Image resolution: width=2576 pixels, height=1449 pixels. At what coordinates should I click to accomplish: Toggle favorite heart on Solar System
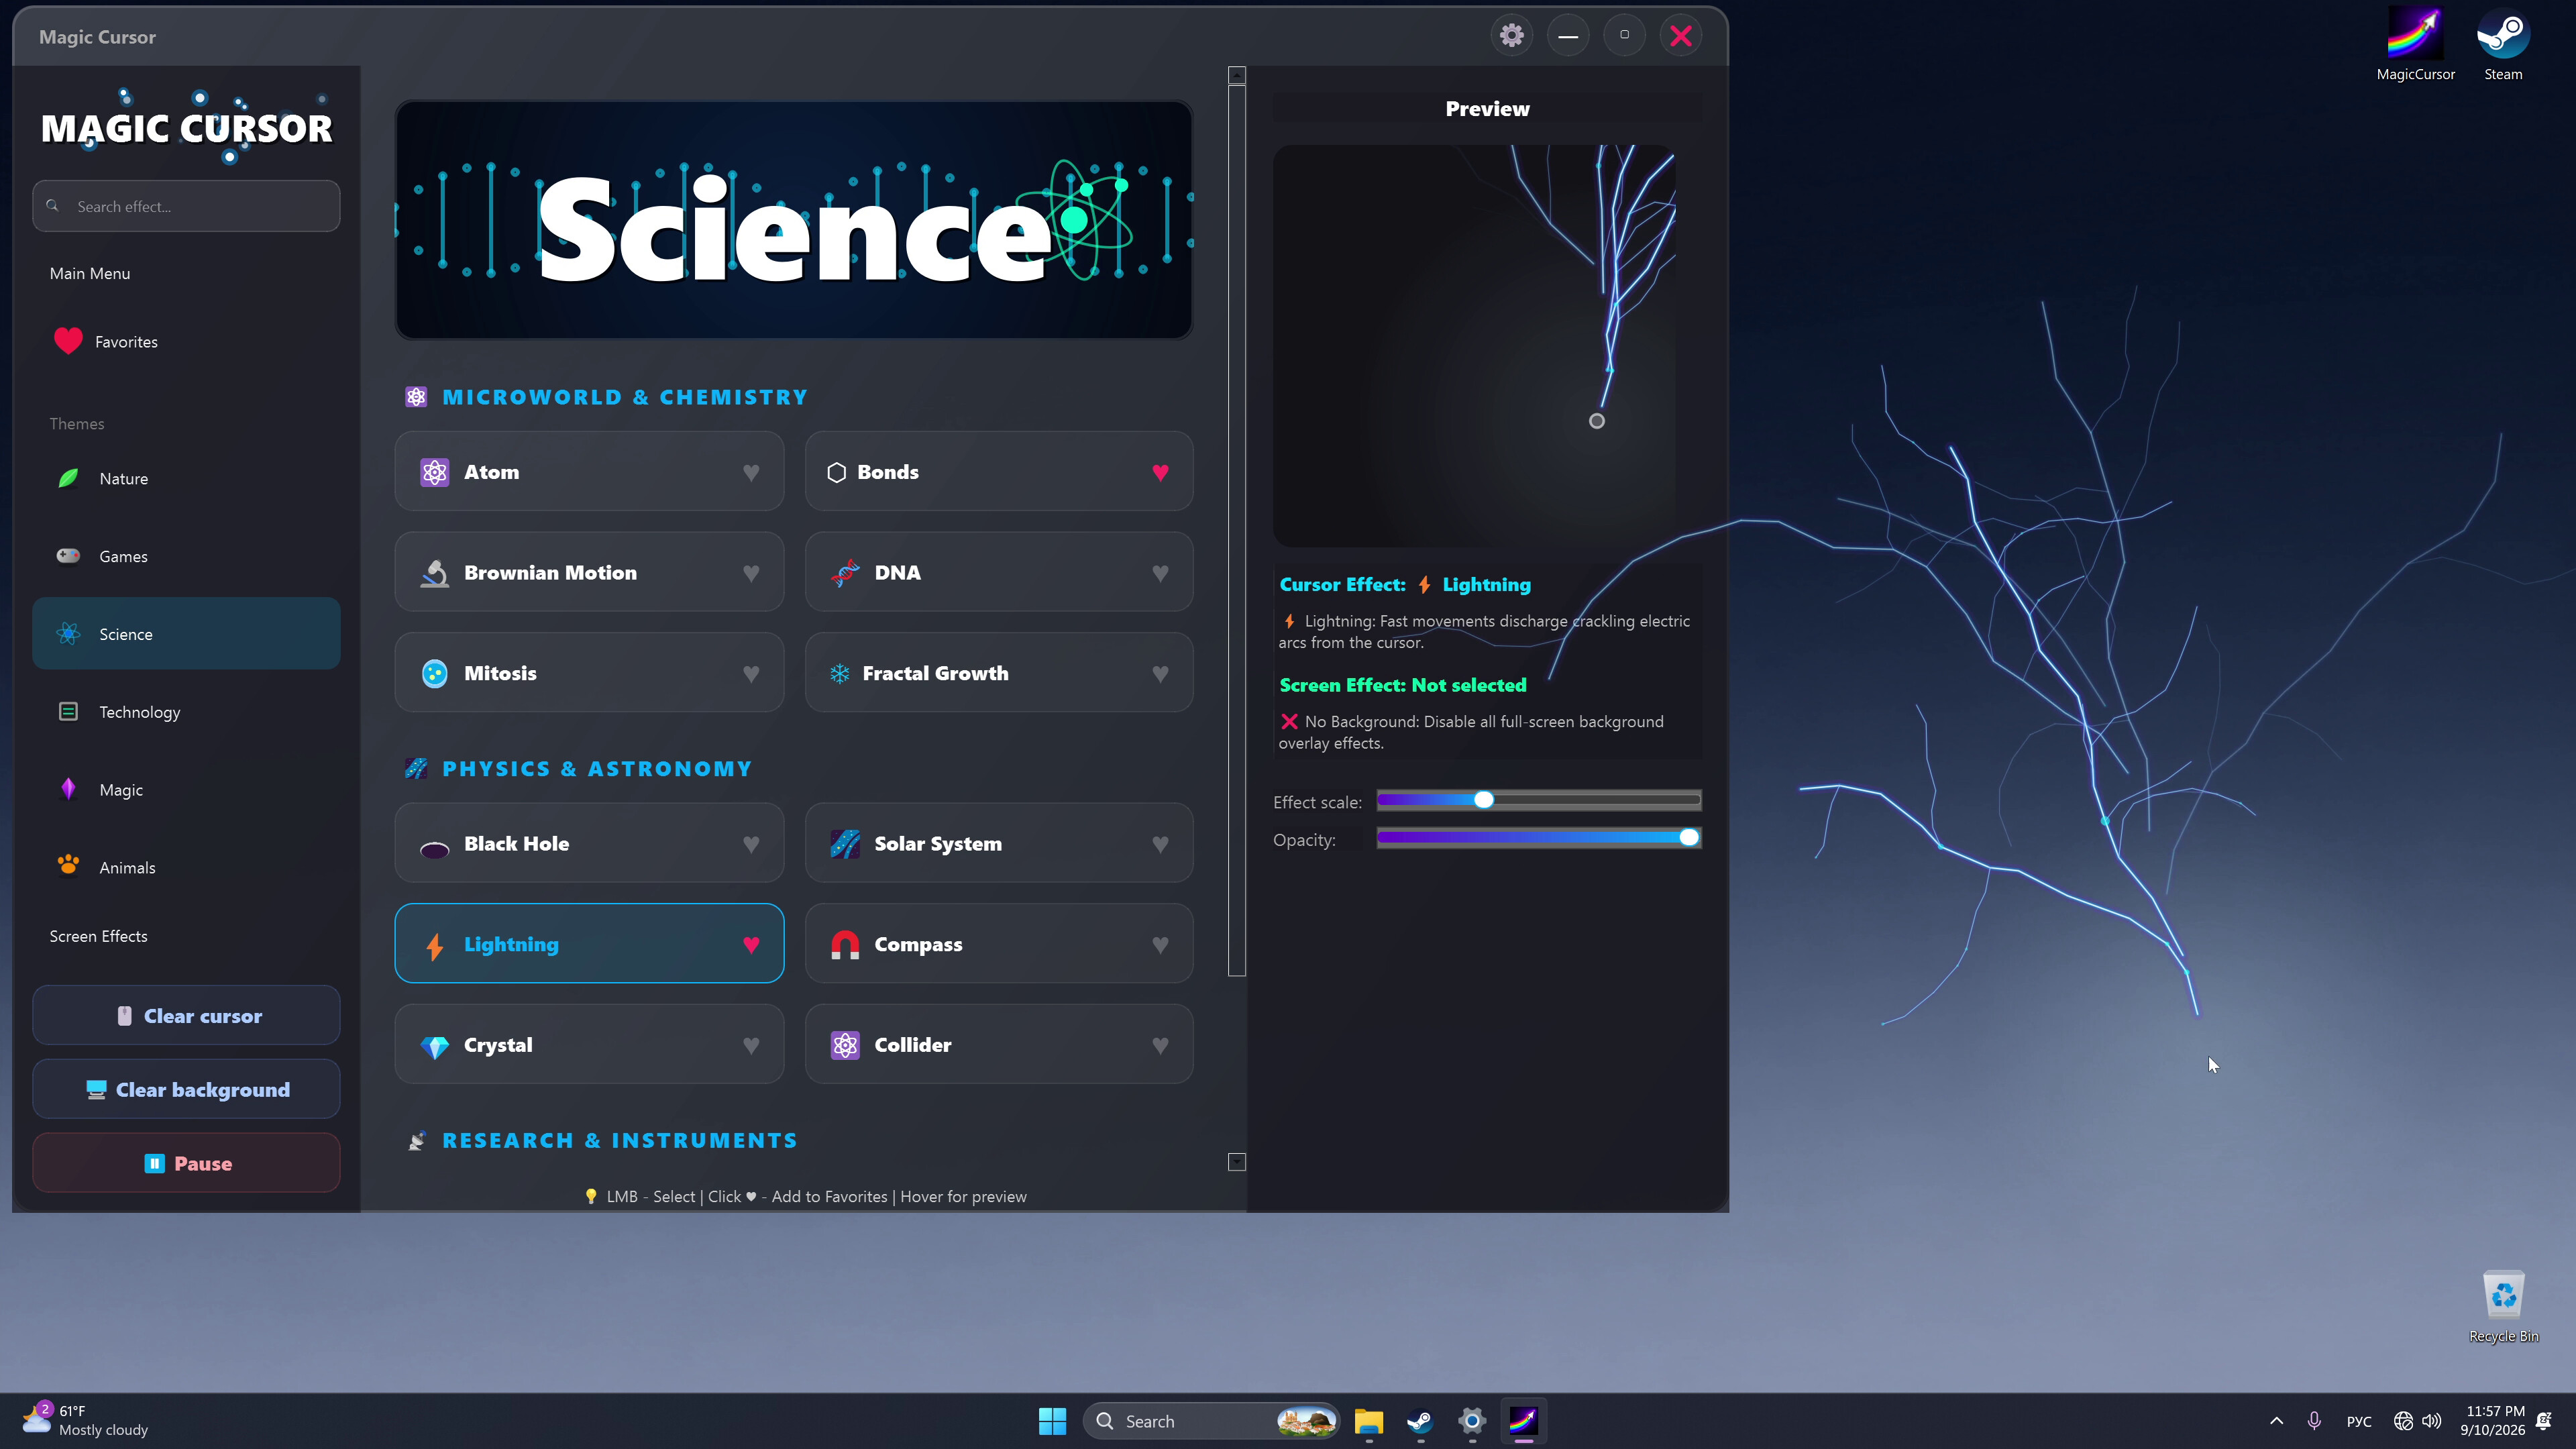[1160, 844]
